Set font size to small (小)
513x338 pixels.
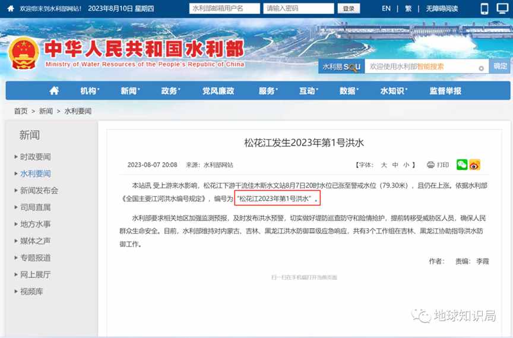pyautogui.click(x=406, y=165)
